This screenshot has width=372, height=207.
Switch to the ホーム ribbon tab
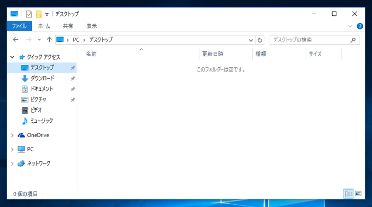tap(44, 26)
